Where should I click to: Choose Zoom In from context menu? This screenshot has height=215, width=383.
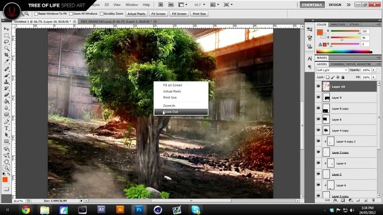[181, 106]
